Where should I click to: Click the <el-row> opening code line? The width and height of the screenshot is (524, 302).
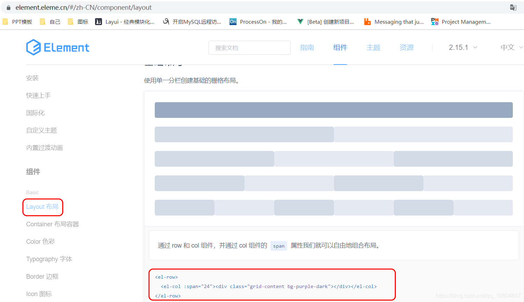pyautogui.click(x=167, y=277)
